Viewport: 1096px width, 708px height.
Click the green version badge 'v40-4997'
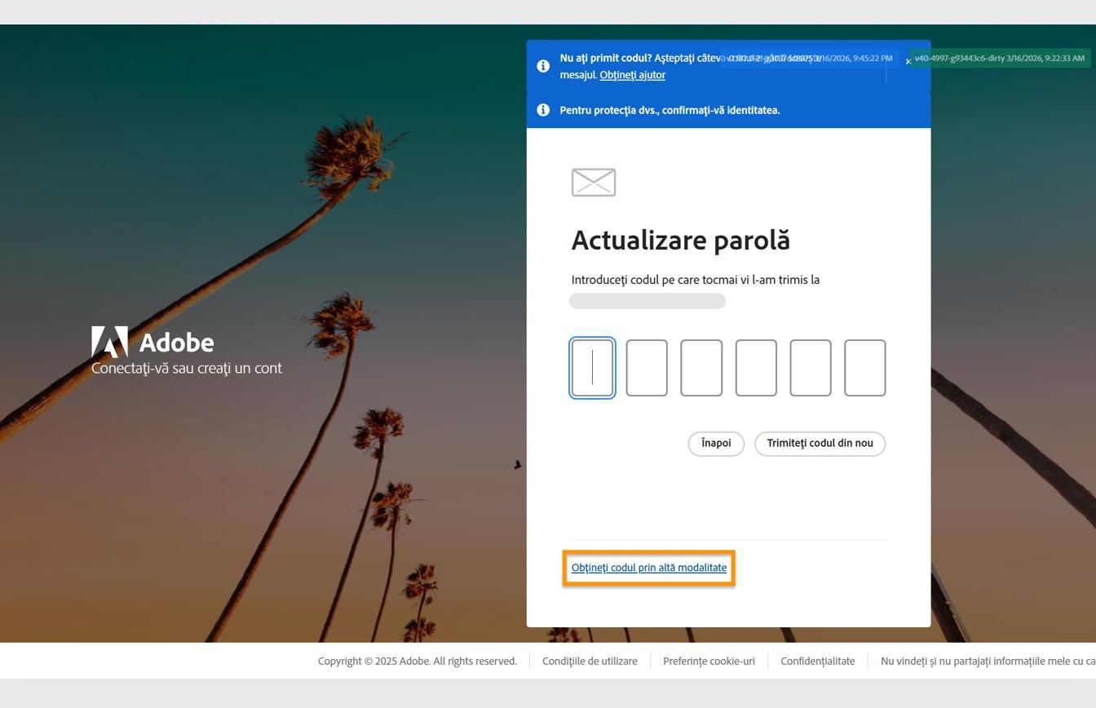point(999,59)
